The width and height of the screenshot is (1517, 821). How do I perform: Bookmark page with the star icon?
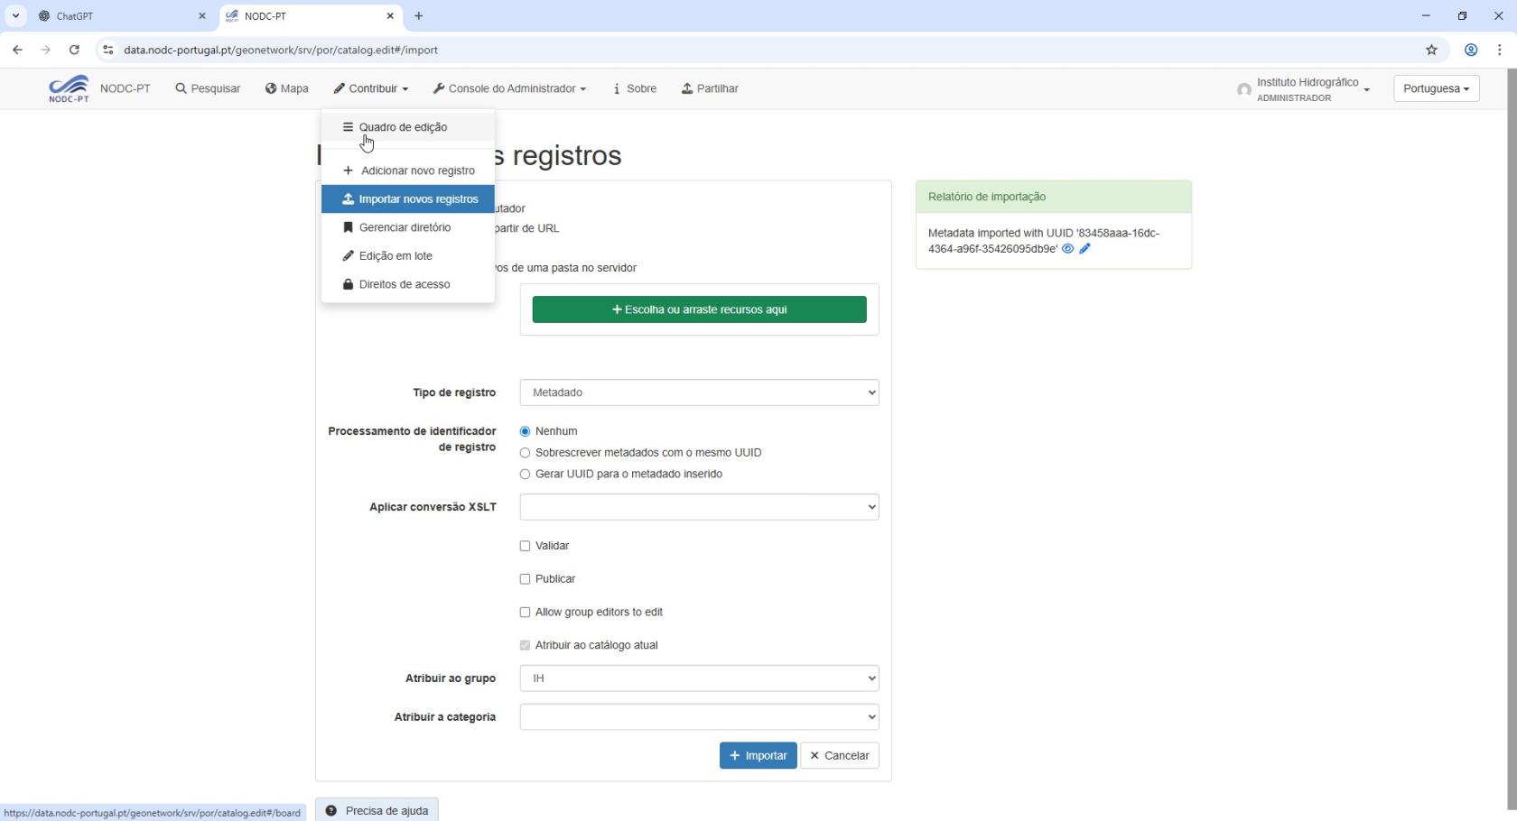click(x=1431, y=51)
